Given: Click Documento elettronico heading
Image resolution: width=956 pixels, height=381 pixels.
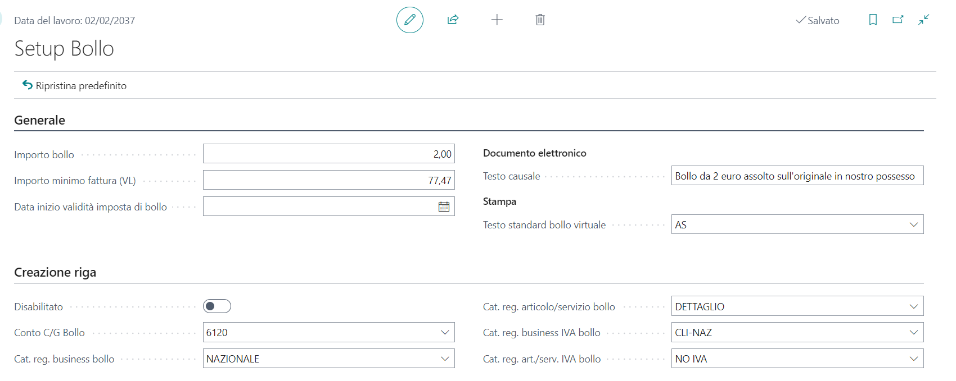Looking at the screenshot, I should click(x=534, y=153).
